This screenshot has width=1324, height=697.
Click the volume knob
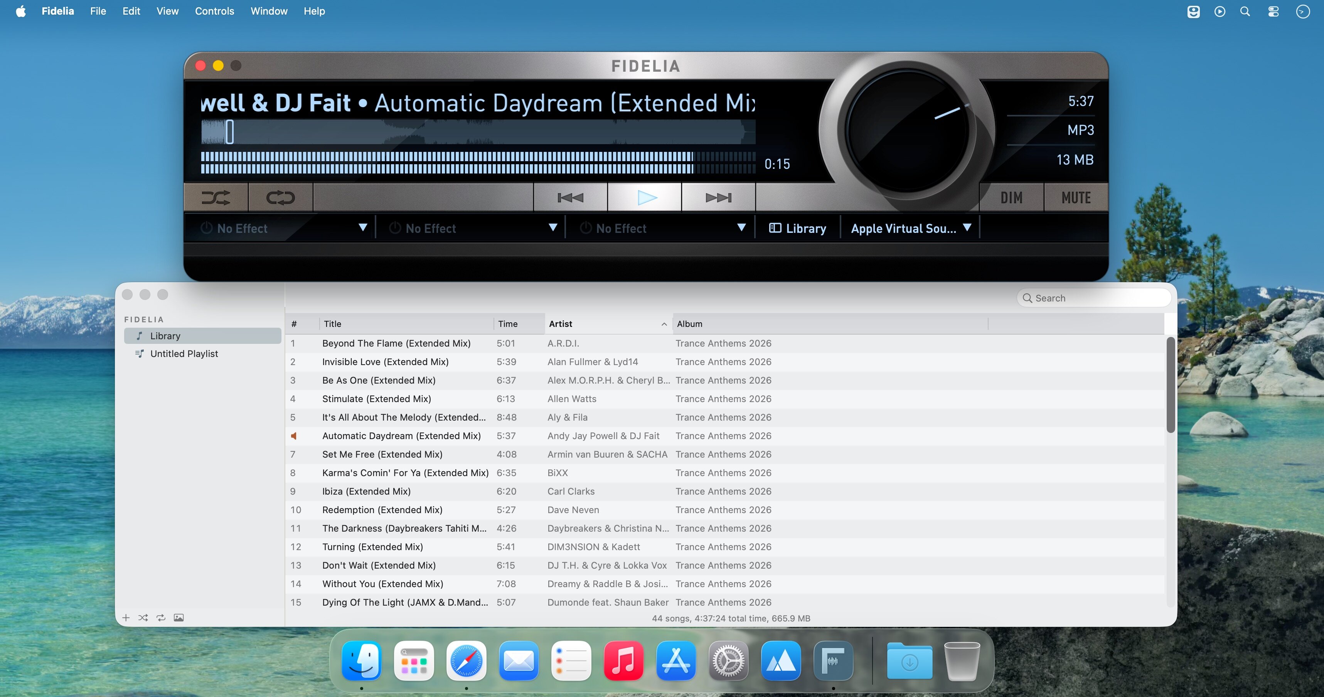[x=907, y=131]
